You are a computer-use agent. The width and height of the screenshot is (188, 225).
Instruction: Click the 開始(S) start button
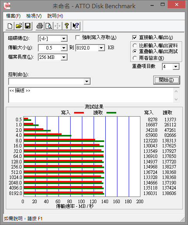[167, 80]
